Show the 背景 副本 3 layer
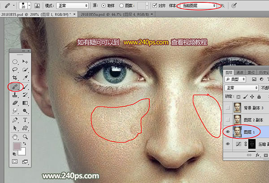Viewport: 269px width, 183px height. coord(228,108)
